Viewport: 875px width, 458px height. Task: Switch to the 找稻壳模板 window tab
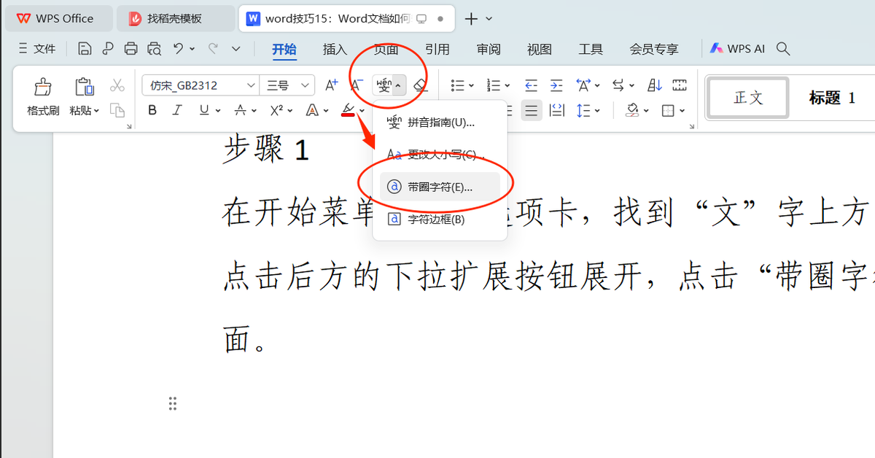click(x=176, y=18)
